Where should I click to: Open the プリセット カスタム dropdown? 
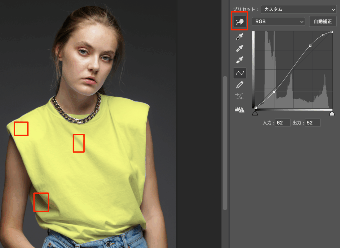(x=298, y=10)
